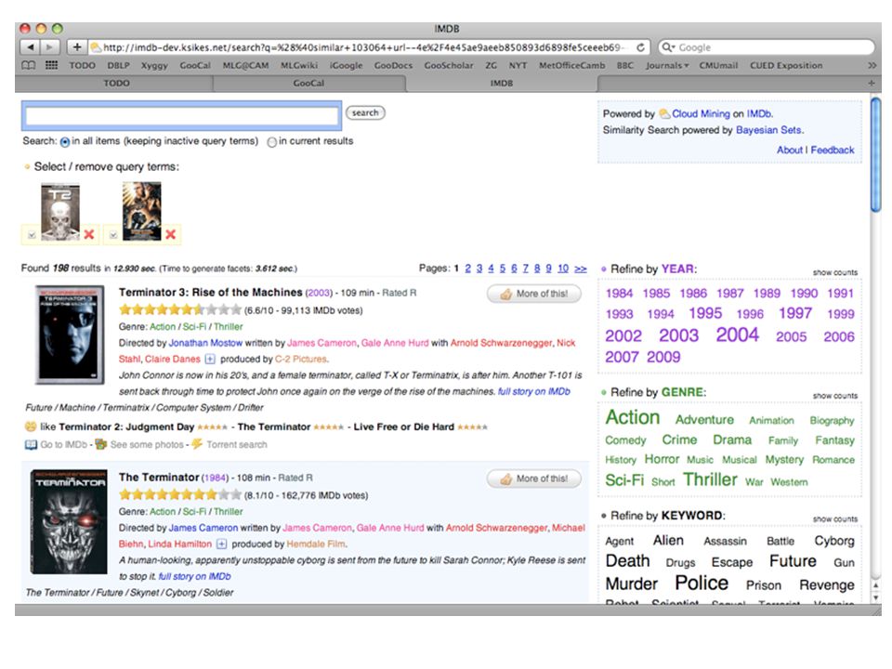Image resolution: width=892 pixels, height=669 pixels.
Task: Remove the Blade Runner poster query term red X
Action: [x=171, y=234]
